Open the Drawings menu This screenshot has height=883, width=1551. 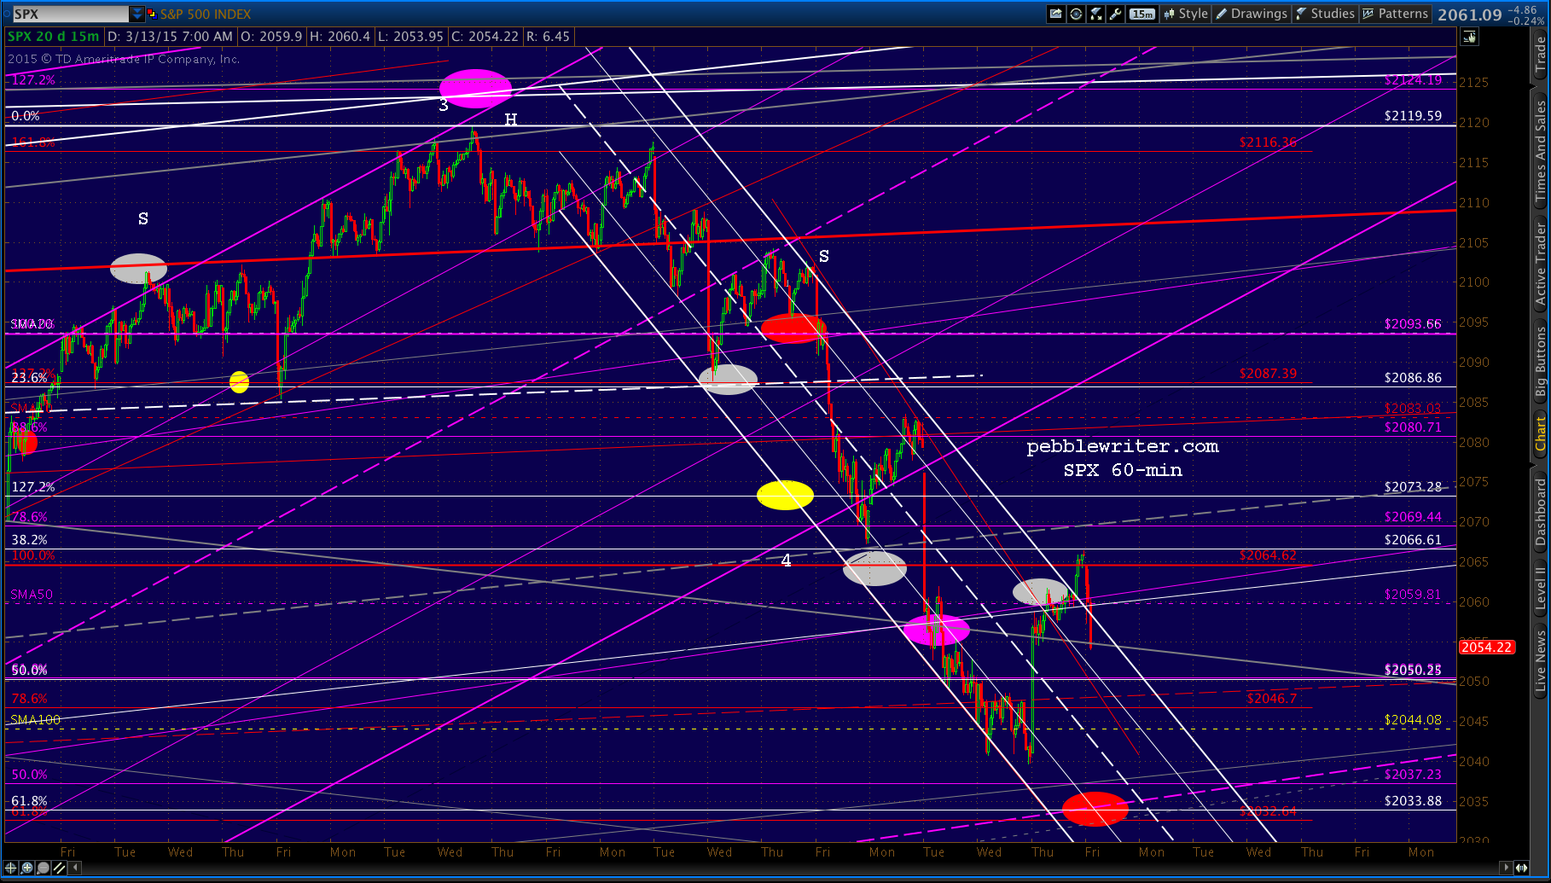1251,14
